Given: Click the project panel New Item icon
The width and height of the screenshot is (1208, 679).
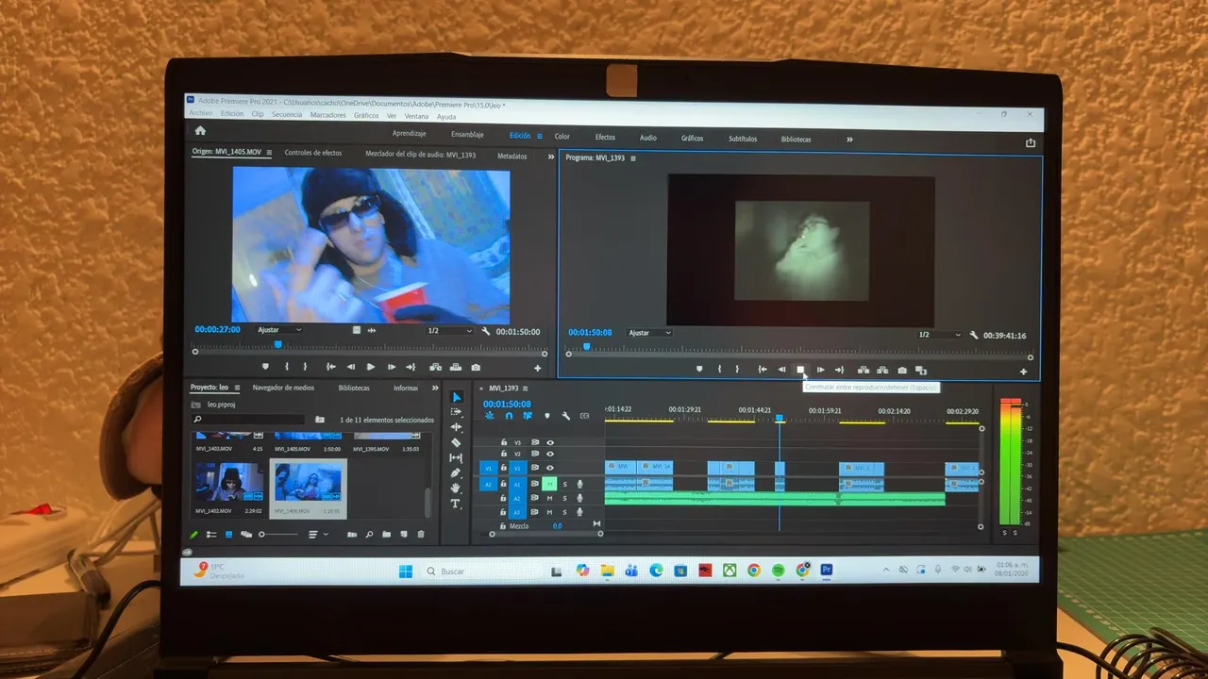Looking at the screenshot, I should pos(404,535).
